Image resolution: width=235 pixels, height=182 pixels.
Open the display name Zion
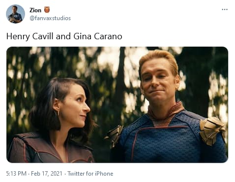coord(35,10)
